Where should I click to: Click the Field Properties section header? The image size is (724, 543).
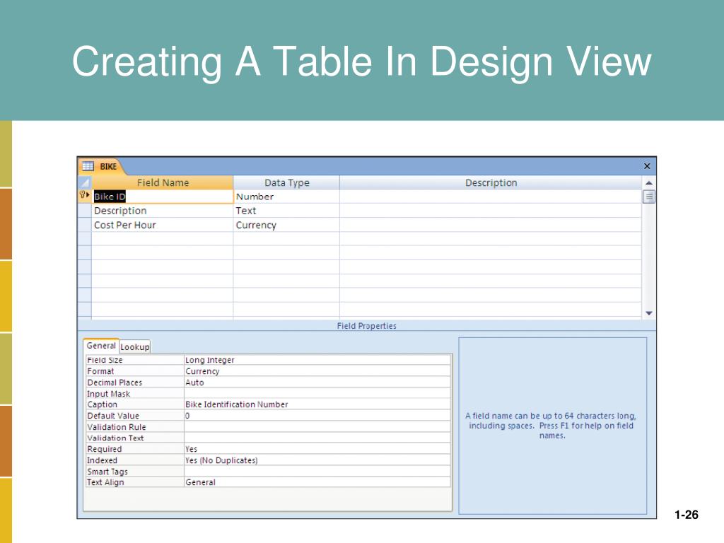367,325
